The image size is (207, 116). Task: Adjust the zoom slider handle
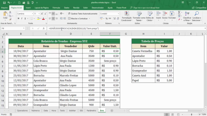pyautogui.click(x=191, y=114)
